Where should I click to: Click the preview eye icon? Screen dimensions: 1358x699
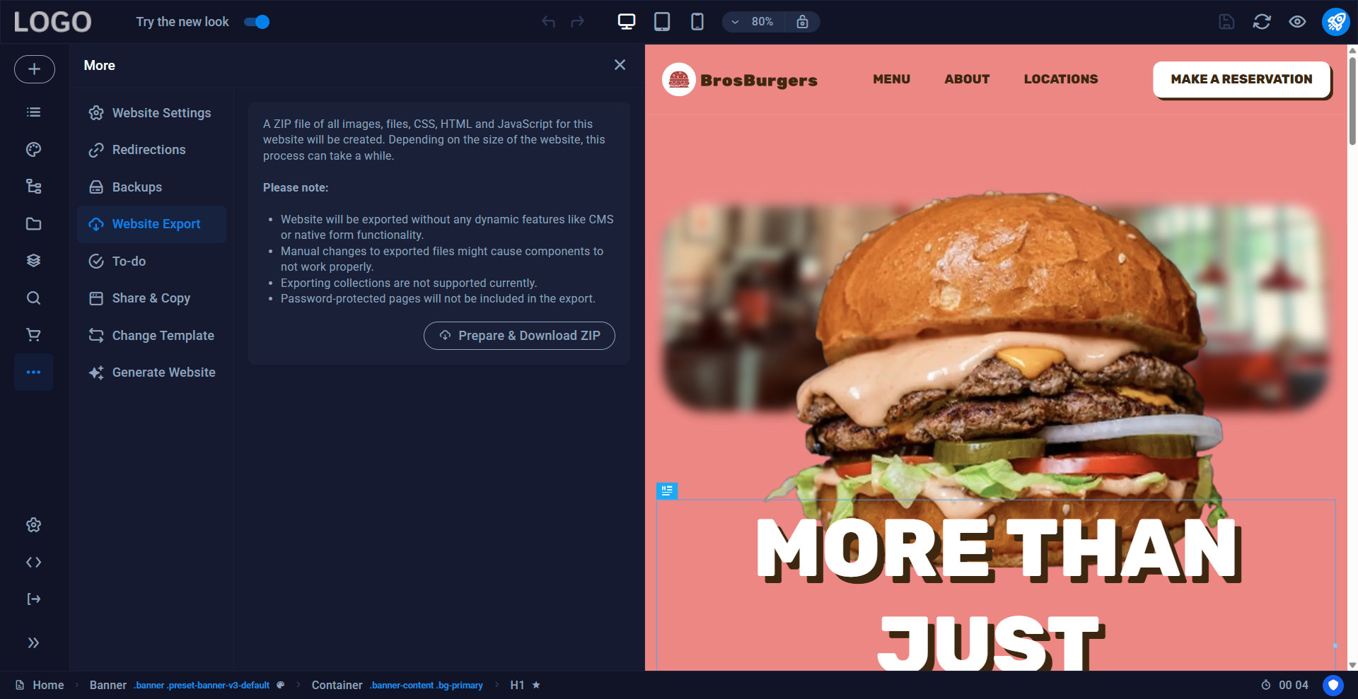tap(1297, 22)
